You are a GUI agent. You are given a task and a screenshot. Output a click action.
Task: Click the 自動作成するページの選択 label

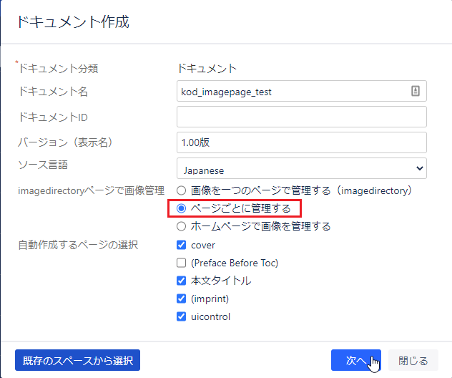tap(78, 245)
